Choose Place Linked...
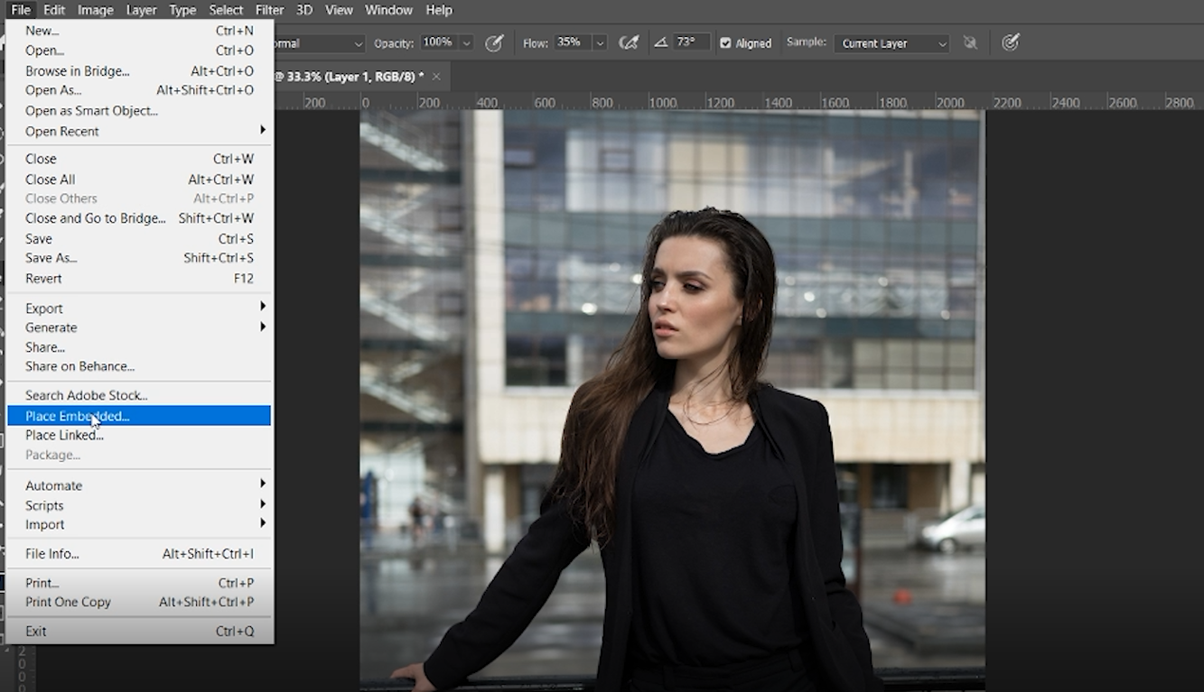1204x692 pixels. pos(139,435)
